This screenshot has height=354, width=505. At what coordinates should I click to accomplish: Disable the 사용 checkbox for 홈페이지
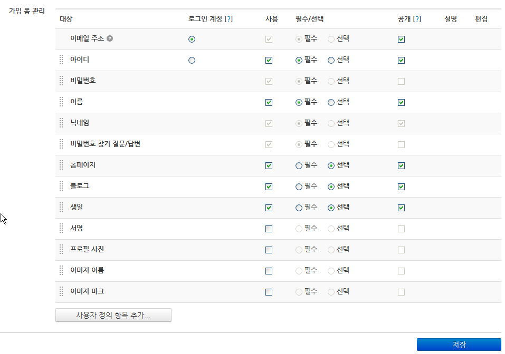269,165
